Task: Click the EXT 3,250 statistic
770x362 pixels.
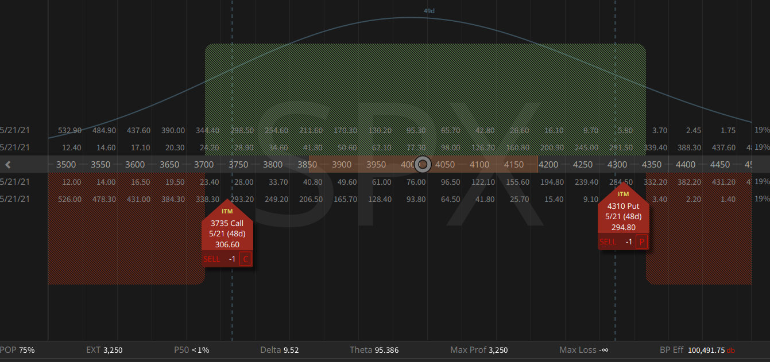Action: [105, 350]
